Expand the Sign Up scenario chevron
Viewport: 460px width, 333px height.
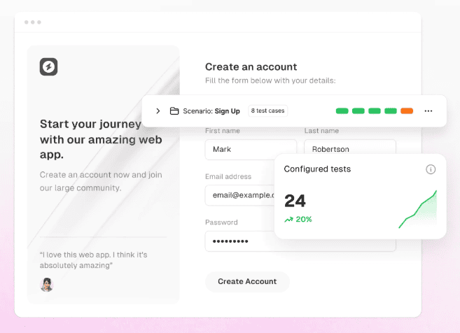pyautogui.click(x=158, y=111)
